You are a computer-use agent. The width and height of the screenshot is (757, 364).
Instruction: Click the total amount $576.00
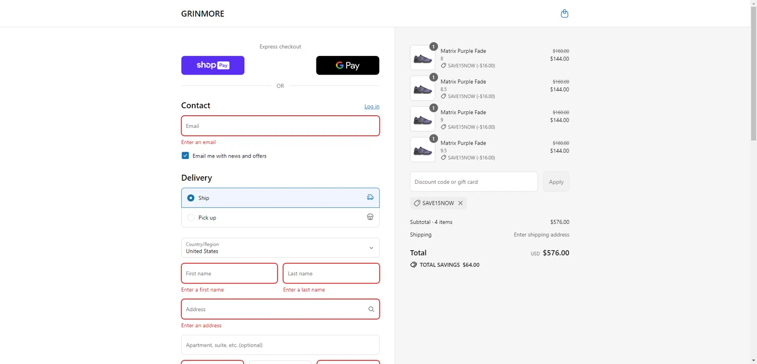point(556,253)
